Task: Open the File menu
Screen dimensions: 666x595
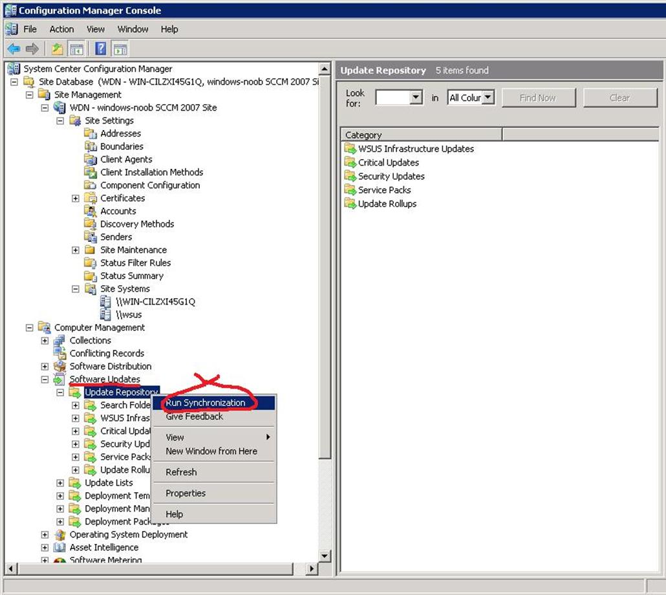Action: 30,29
